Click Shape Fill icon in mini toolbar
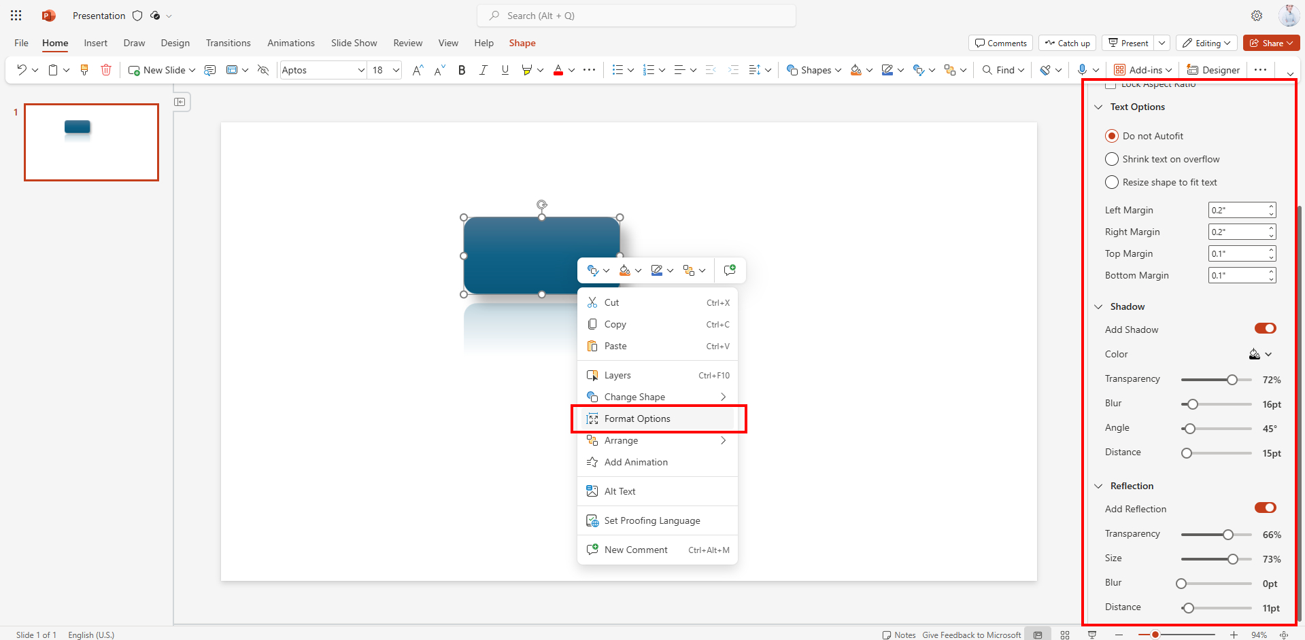 pyautogui.click(x=624, y=270)
